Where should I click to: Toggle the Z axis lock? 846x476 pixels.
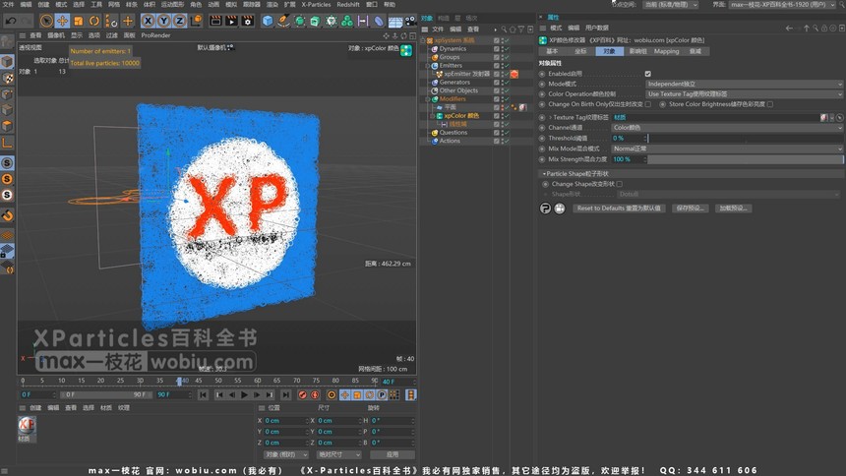coord(179,21)
